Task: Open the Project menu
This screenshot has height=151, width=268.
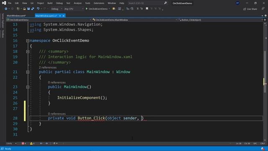Action: (40, 3)
